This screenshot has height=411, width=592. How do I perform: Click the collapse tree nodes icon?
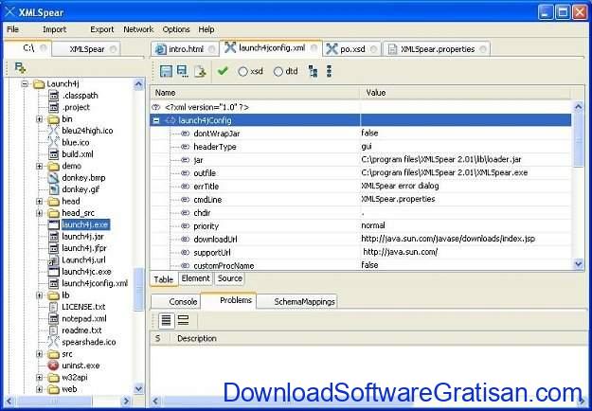(x=330, y=71)
